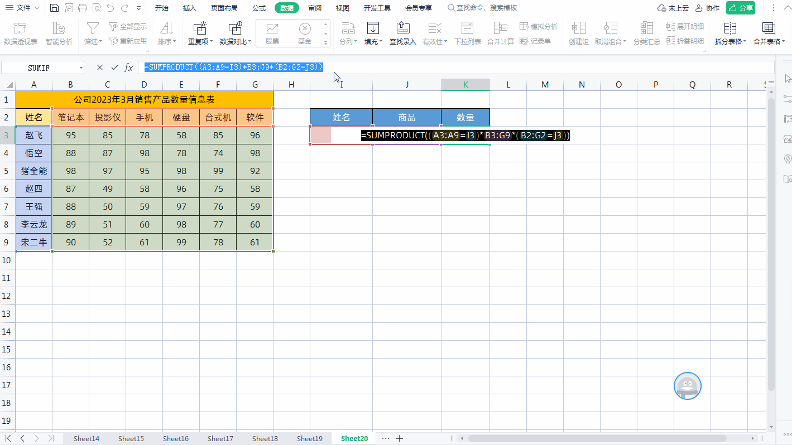
Task: Open the 筛选 filter dropdown
Action: [93, 33]
